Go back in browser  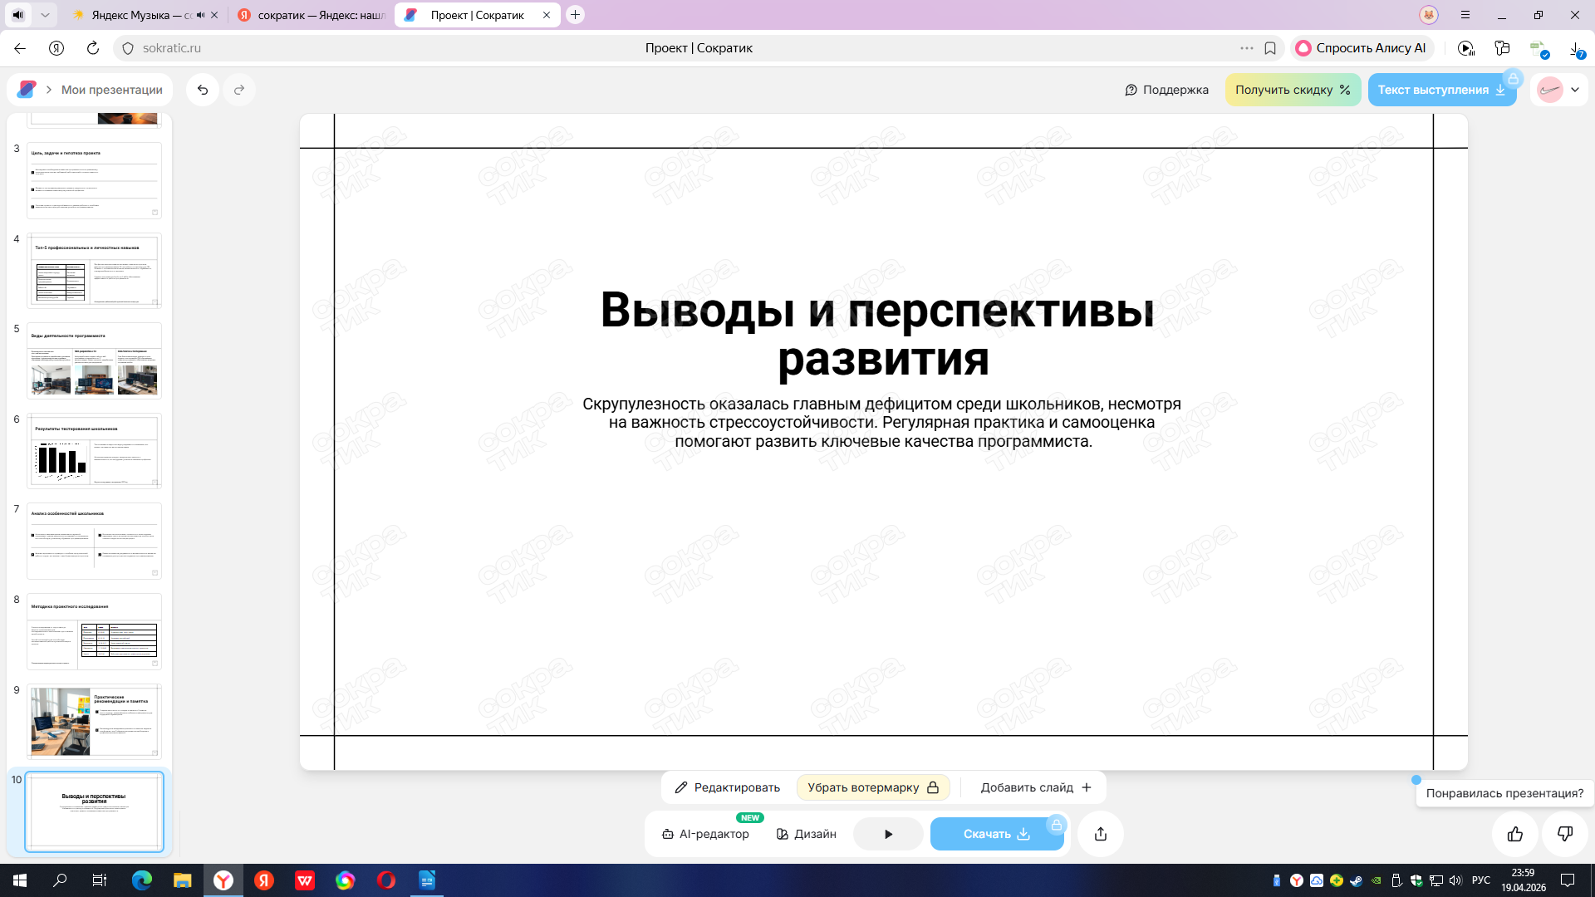tap(20, 48)
